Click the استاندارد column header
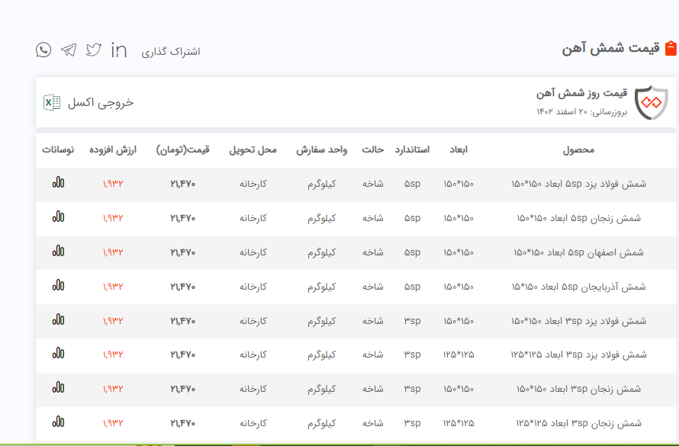 coord(412,149)
